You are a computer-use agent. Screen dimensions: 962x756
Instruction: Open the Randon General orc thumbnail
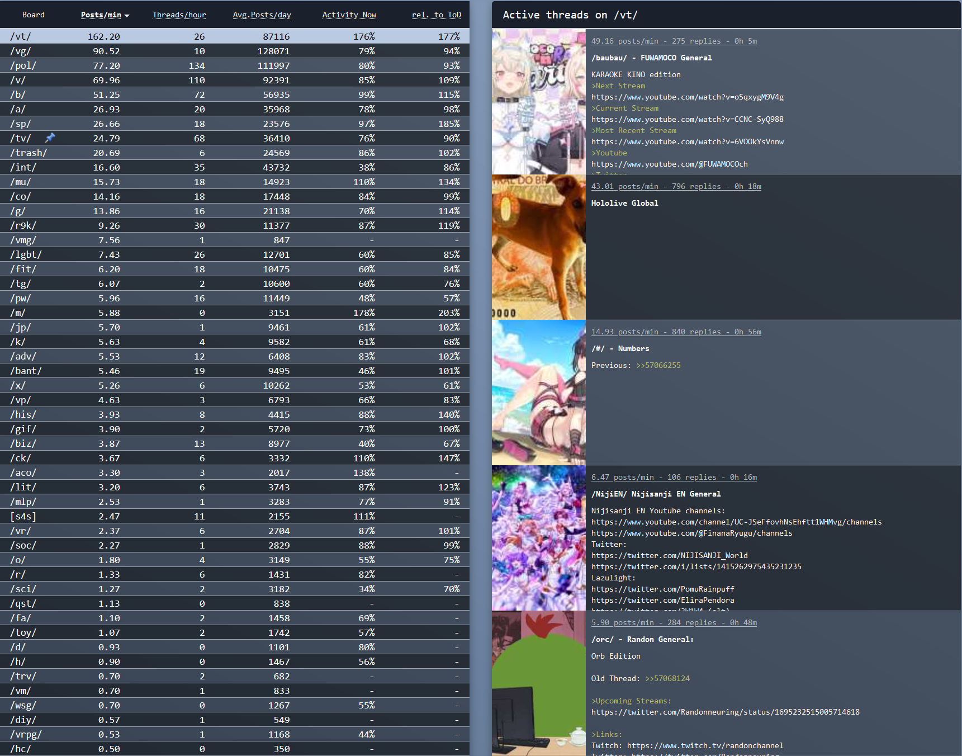pos(538,683)
